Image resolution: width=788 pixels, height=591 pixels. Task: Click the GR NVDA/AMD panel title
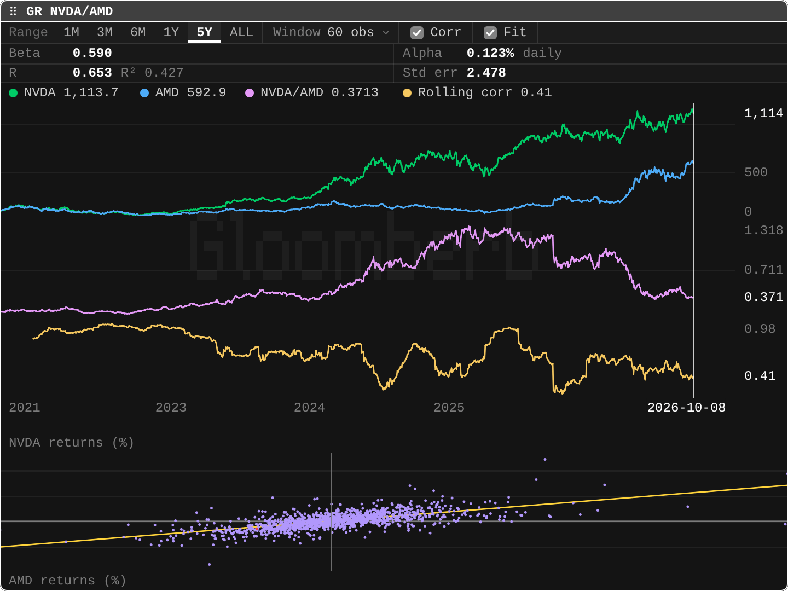[x=69, y=11]
